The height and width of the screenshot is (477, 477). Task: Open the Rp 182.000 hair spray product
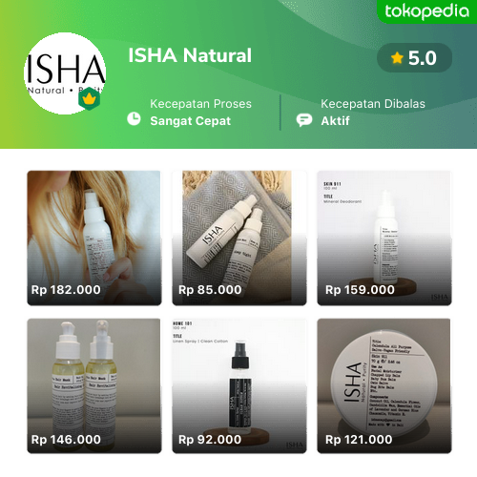click(94, 238)
